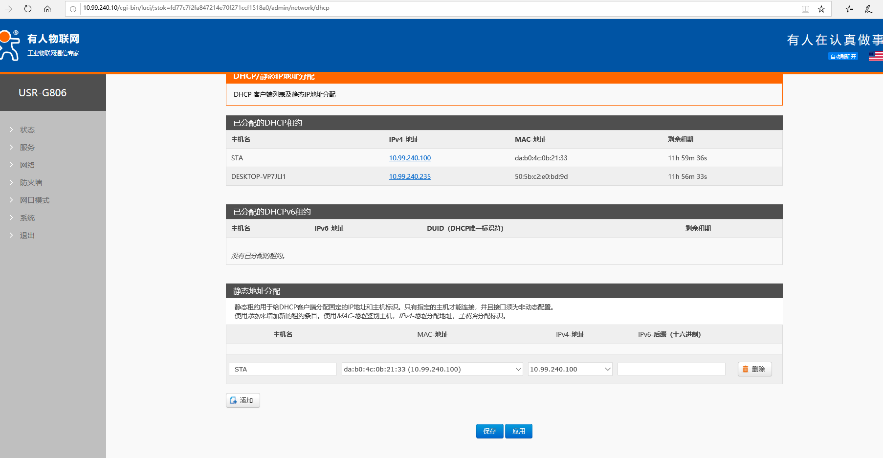The width and height of the screenshot is (883, 458).
Task: Click the IPv6 suffix input field
Action: (x=671, y=370)
